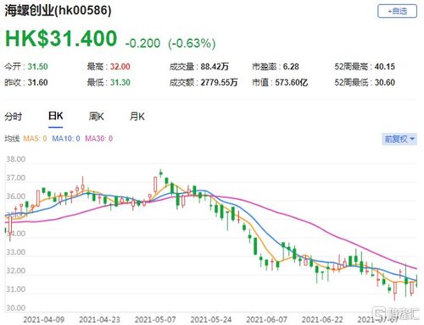Click the 33.00 price axis label

[x=16, y=252]
